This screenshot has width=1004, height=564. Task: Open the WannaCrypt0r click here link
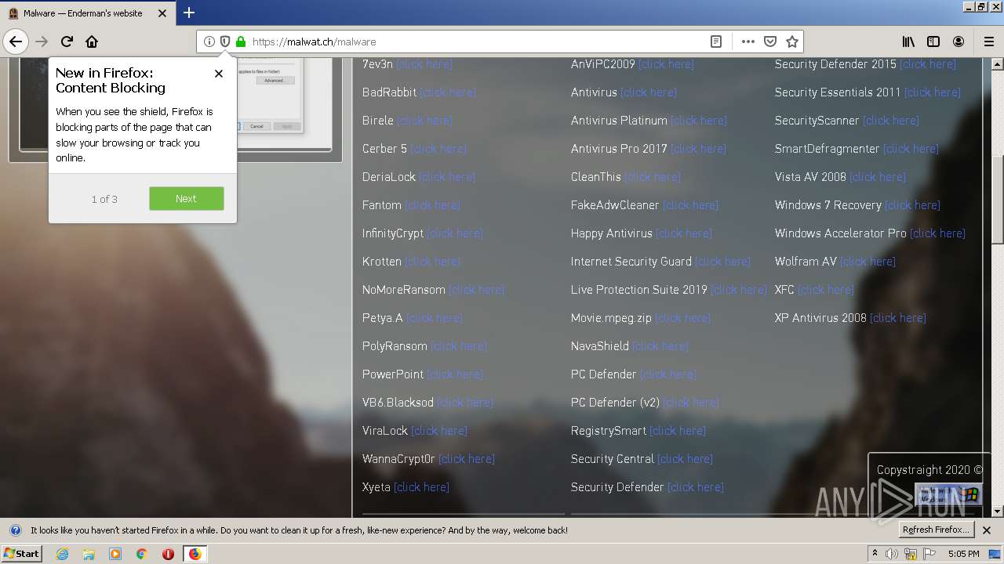click(467, 459)
